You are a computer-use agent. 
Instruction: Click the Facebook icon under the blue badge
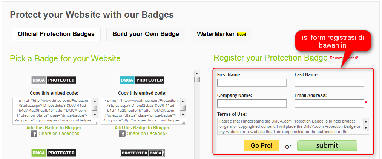click(x=122, y=134)
